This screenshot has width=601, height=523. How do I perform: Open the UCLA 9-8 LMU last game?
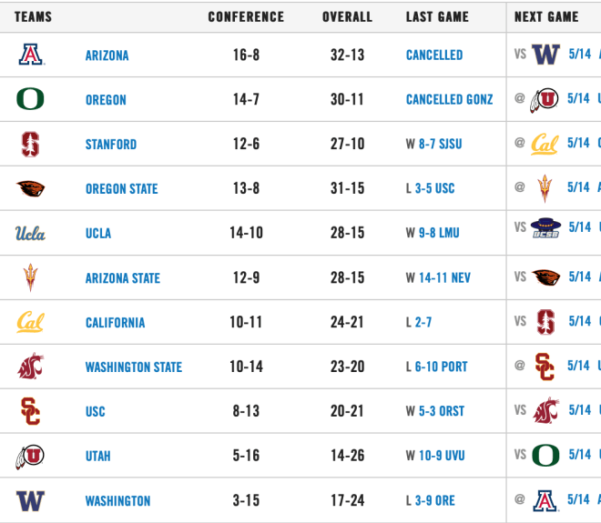[x=439, y=233]
